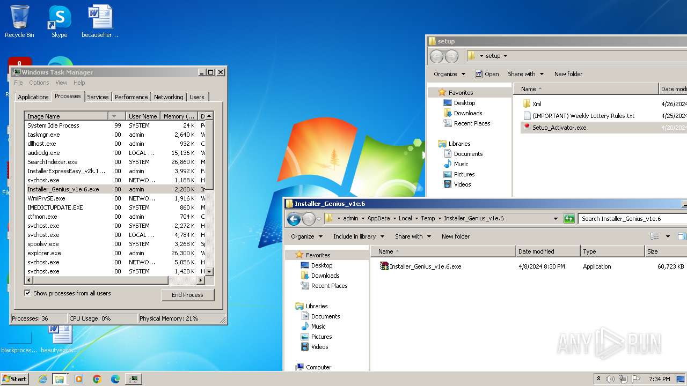687x386 pixels.
Task: Open the volume icon in system tray
Action: pyautogui.click(x=610, y=379)
